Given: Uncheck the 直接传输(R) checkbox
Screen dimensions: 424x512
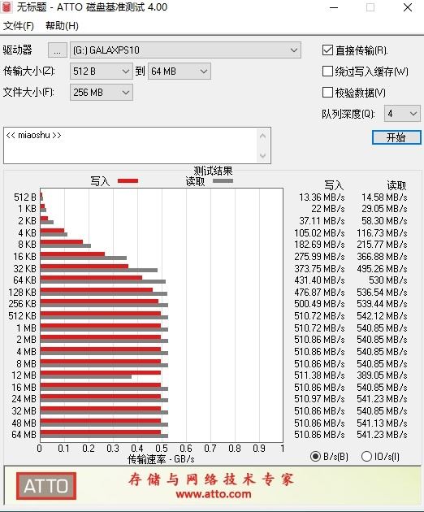Looking at the screenshot, I should tap(327, 50).
